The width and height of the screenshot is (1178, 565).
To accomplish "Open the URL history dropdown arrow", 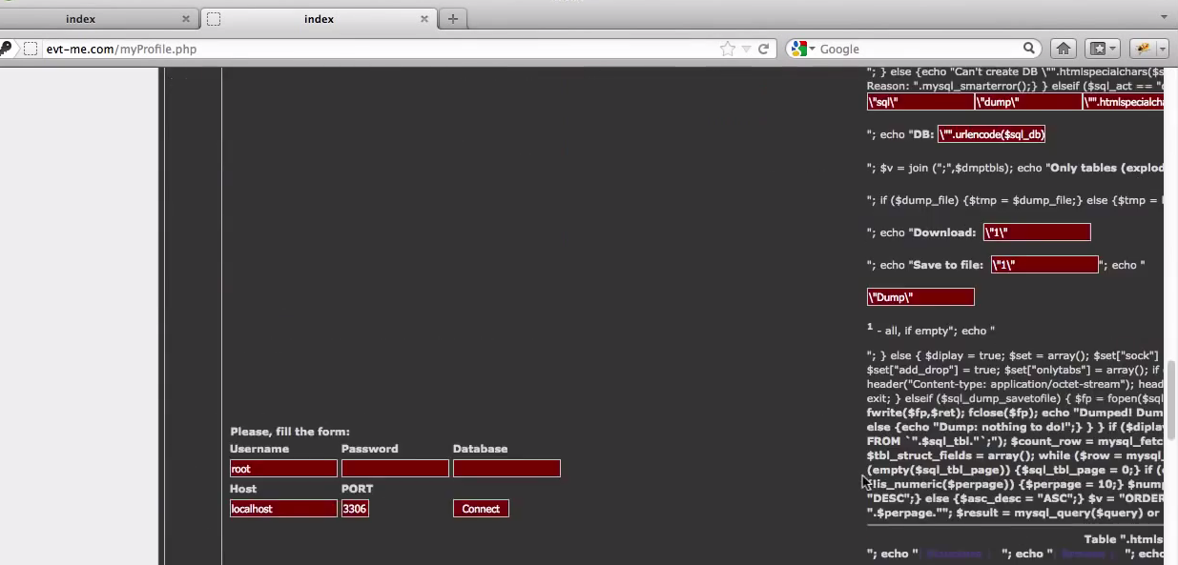I will pos(746,49).
